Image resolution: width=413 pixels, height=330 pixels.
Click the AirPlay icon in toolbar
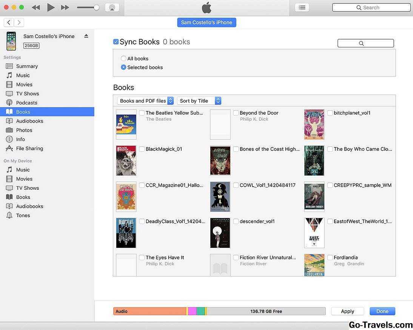[112, 8]
